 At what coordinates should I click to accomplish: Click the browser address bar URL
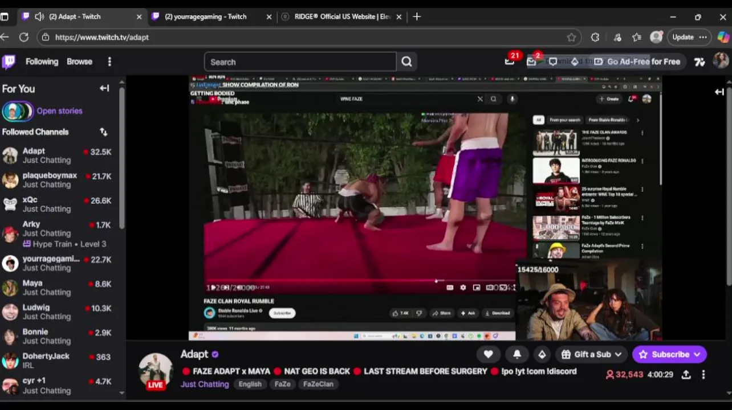point(102,37)
